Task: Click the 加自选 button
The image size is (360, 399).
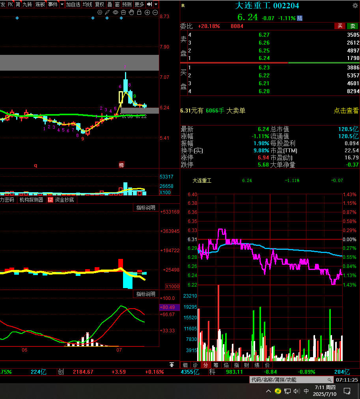Action: pyautogui.click(x=73, y=4)
